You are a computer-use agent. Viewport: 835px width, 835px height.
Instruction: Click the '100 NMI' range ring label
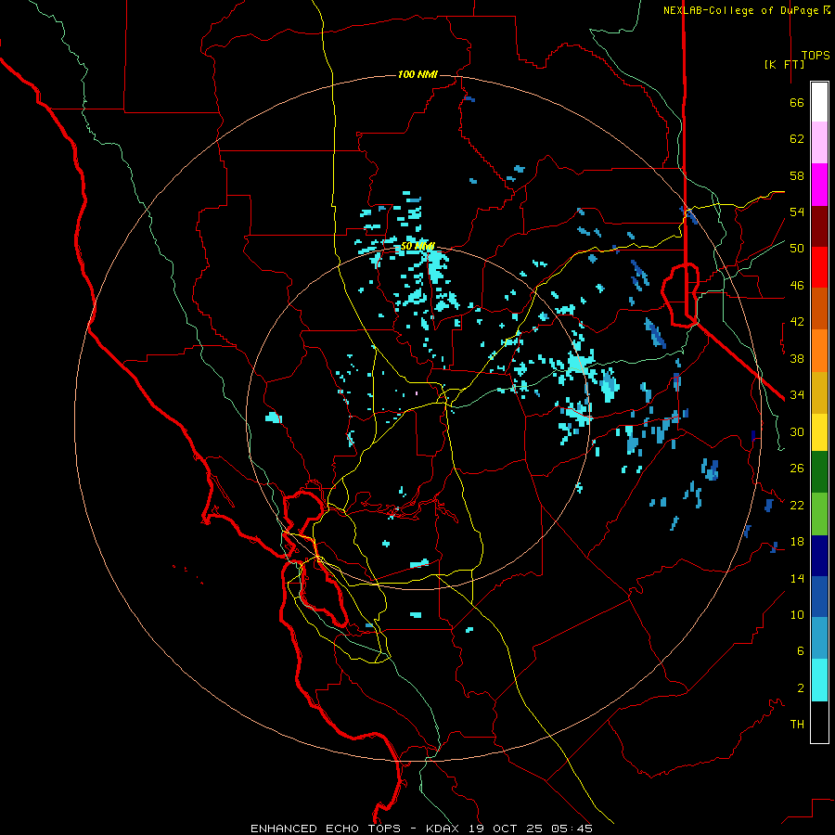pos(417,74)
